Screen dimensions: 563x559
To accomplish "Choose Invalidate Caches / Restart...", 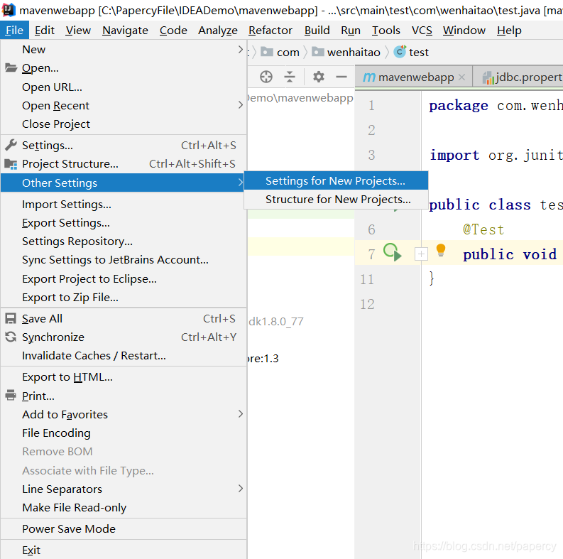I will pos(124,355).
